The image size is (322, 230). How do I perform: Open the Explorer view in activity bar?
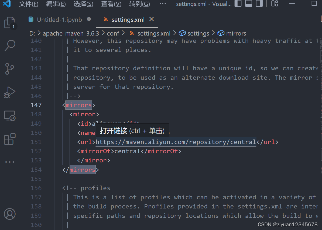pos(10,23)
